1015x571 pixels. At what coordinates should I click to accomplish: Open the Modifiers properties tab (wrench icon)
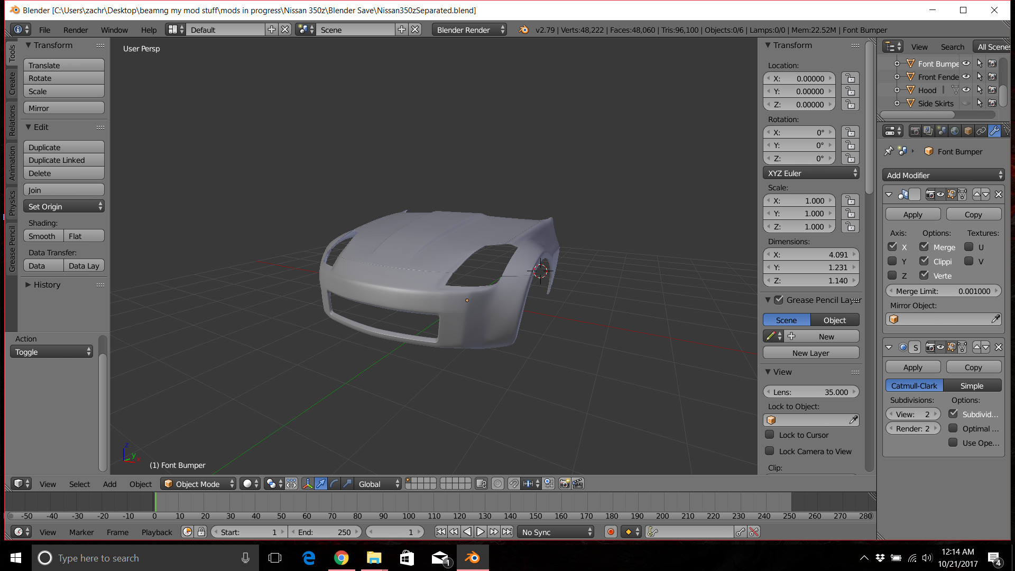pyautogui.click(x=994, y=131)
